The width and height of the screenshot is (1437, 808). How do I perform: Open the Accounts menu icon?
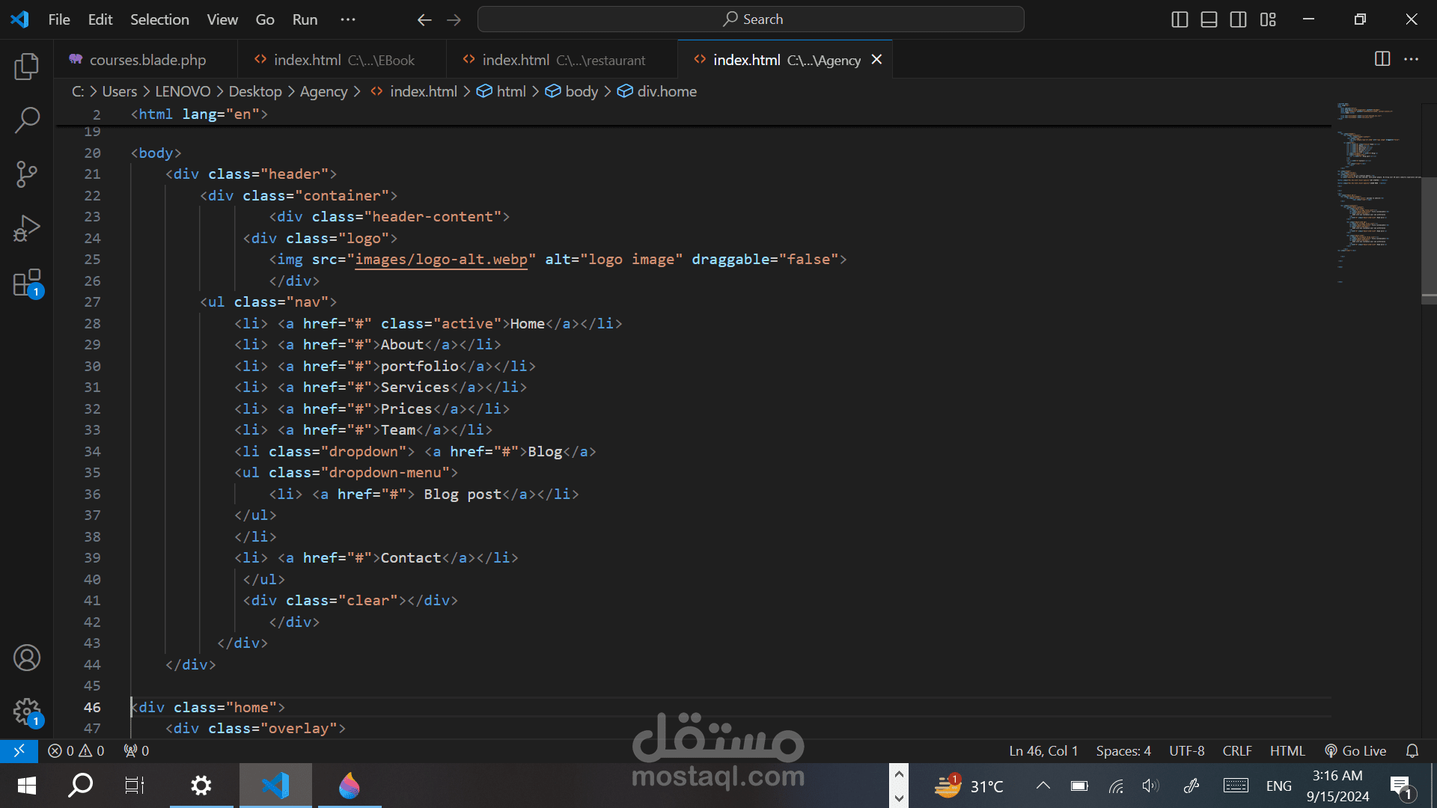coord(27,658)
